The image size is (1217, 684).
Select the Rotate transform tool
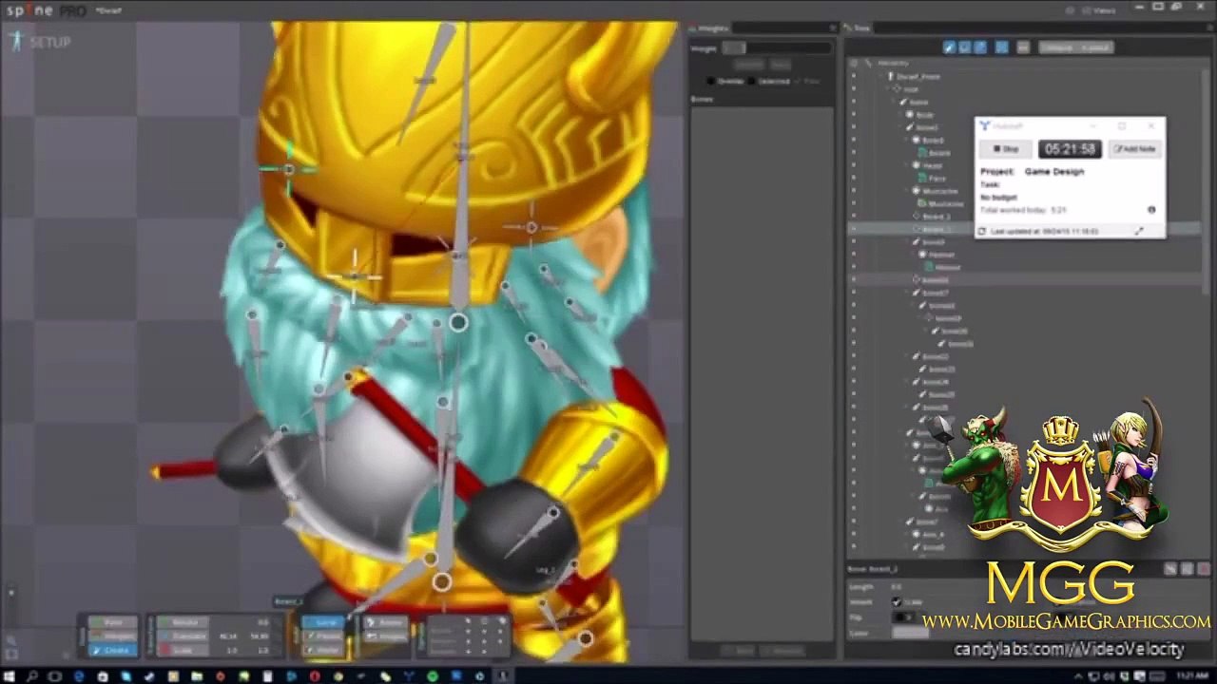[x=182, y=622]
